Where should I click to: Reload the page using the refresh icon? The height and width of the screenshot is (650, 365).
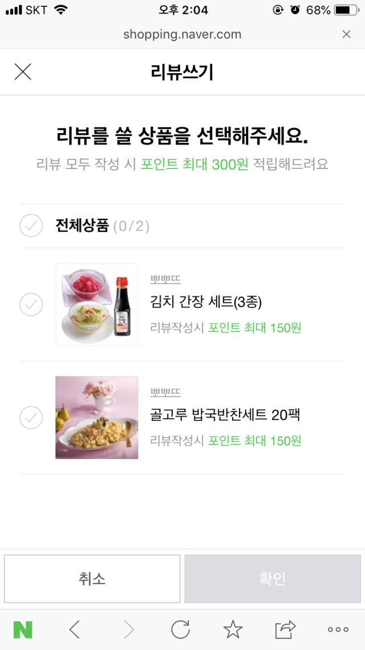coord(180,629)
